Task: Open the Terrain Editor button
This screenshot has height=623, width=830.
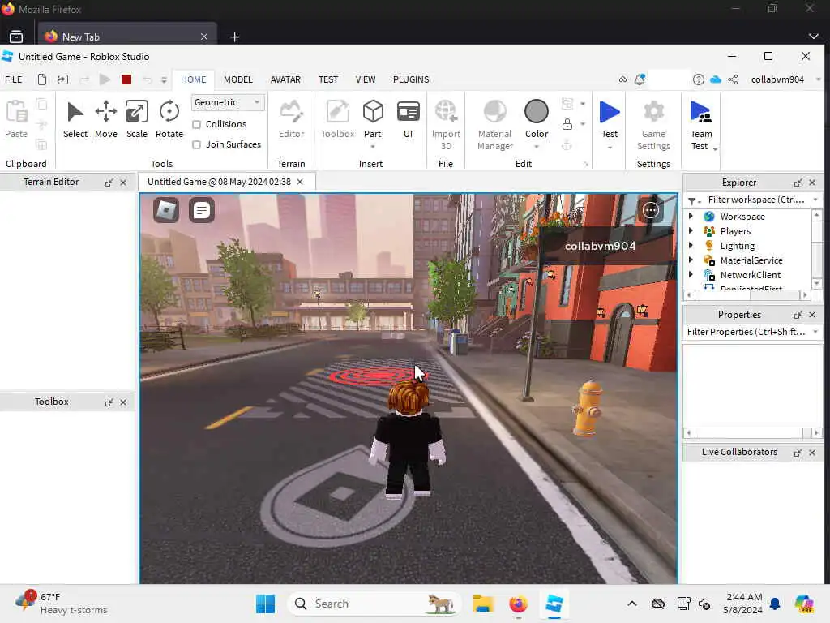Action: click(x=291, y=120)
